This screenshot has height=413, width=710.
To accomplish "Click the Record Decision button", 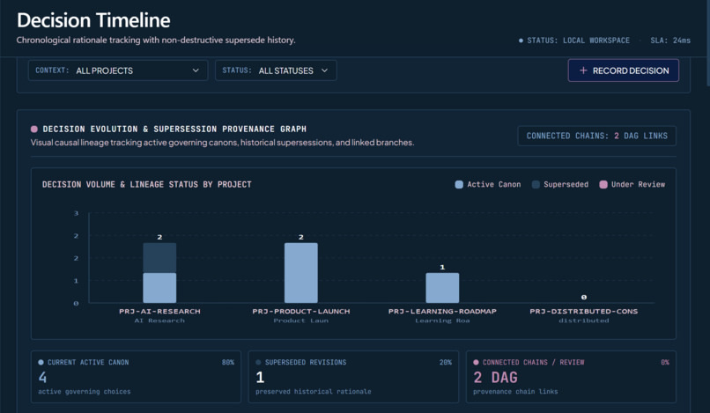I will pos(623,70).
